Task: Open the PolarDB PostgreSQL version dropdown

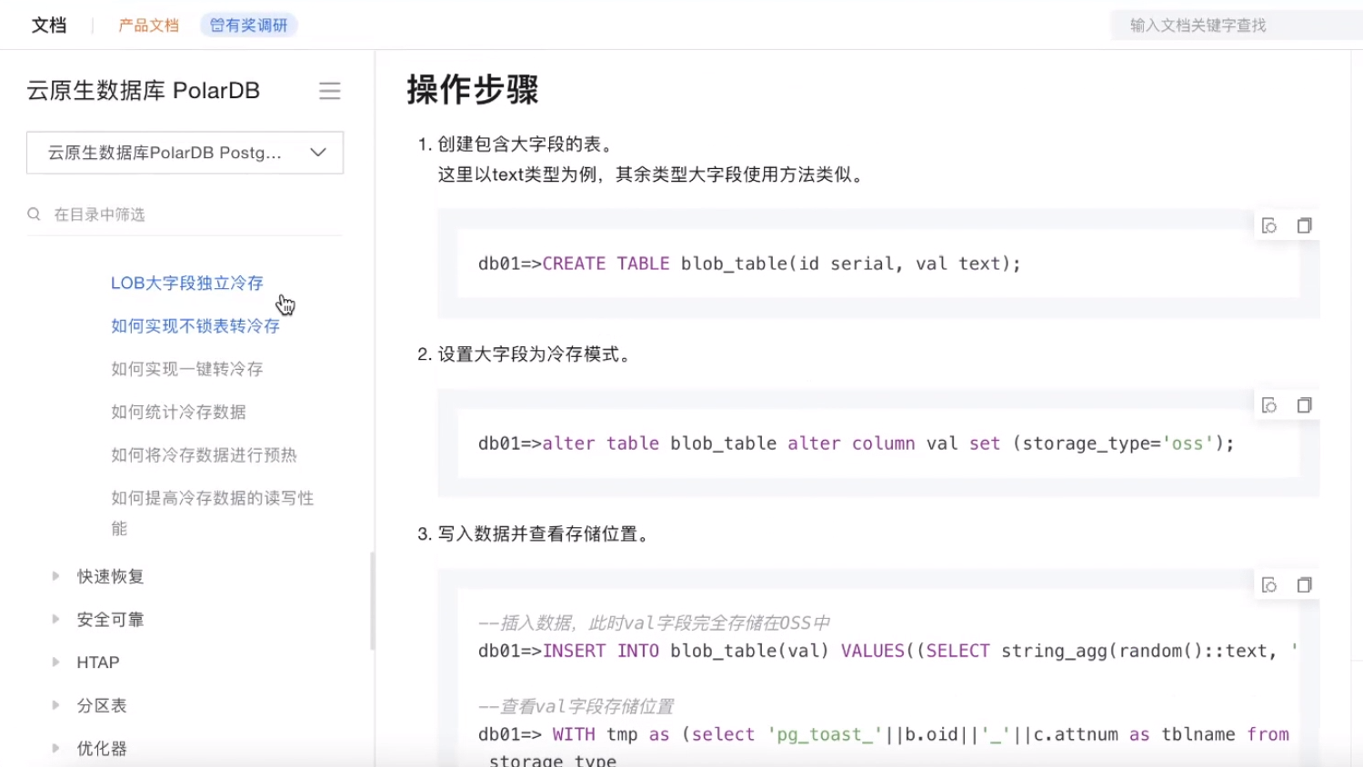Action: [317, 153]
